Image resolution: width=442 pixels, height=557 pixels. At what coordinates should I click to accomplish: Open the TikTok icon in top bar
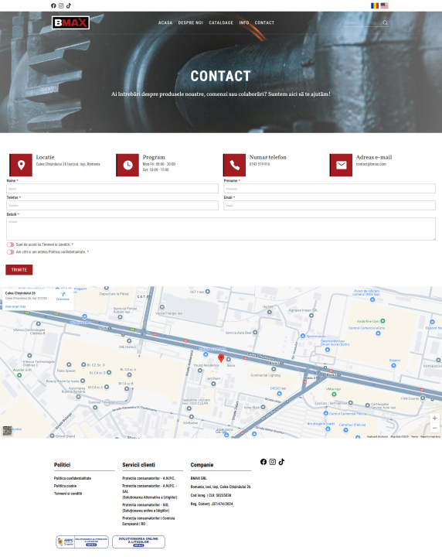69,5
